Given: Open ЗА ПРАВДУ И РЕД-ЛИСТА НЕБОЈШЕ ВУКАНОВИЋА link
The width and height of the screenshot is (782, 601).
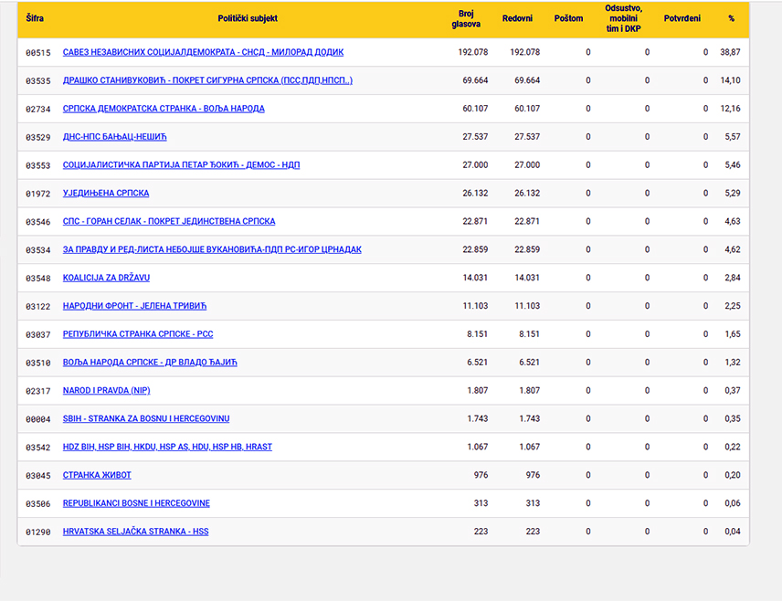Looking at the screenshot, I should click(x=212, y=249).
